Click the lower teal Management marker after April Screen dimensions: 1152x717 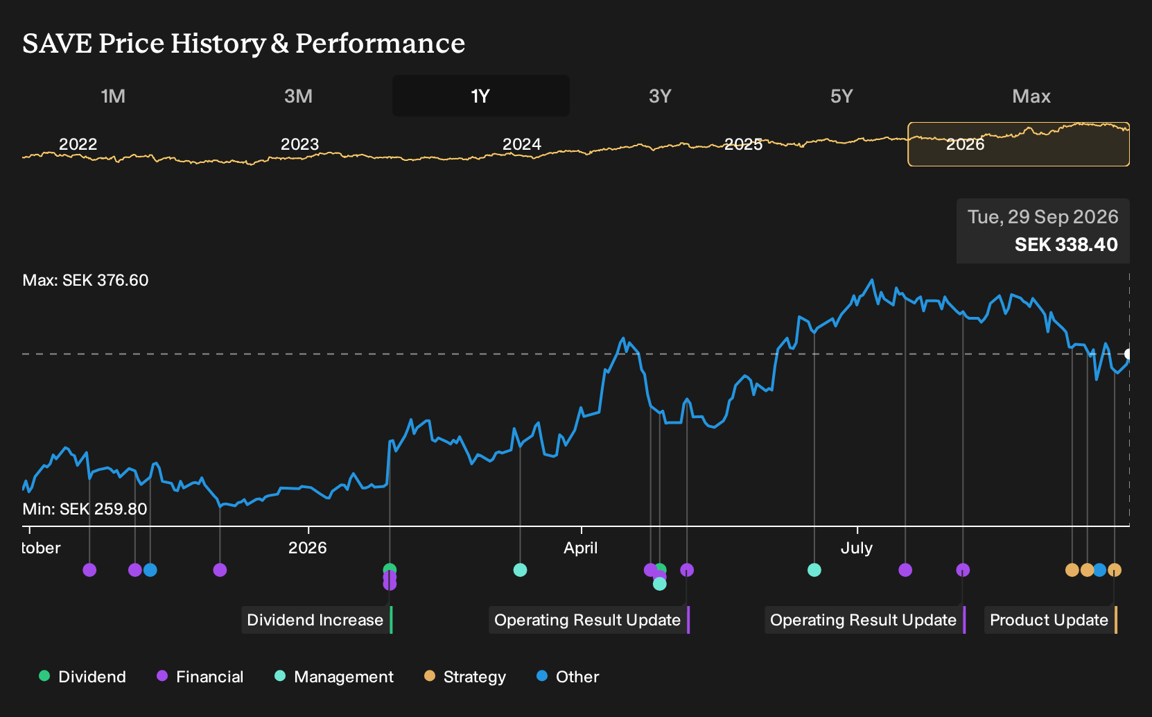pos(660,584)
